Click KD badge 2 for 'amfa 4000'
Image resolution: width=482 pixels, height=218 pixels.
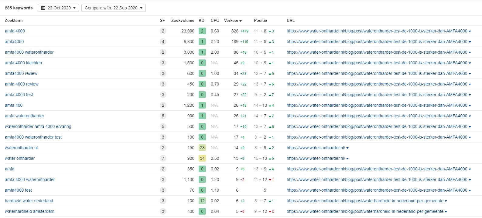(202, 31)
